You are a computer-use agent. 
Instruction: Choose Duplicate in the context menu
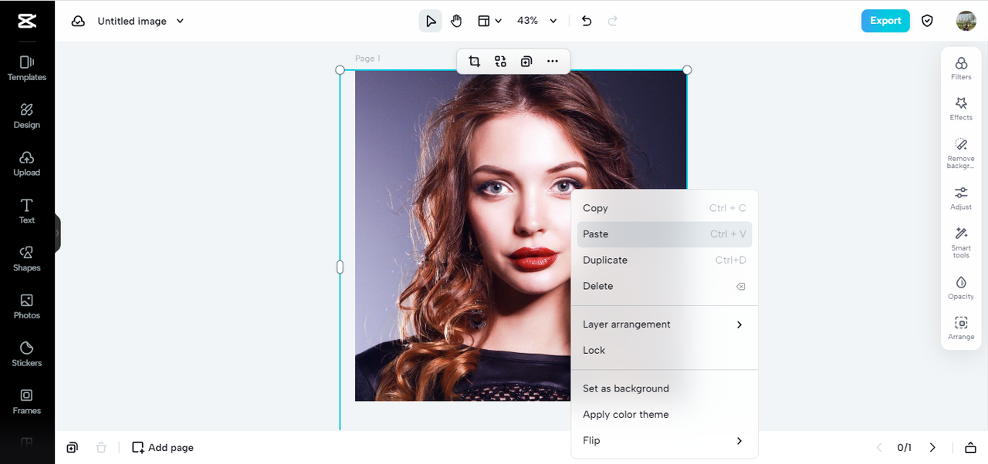[x=664, y=260]
